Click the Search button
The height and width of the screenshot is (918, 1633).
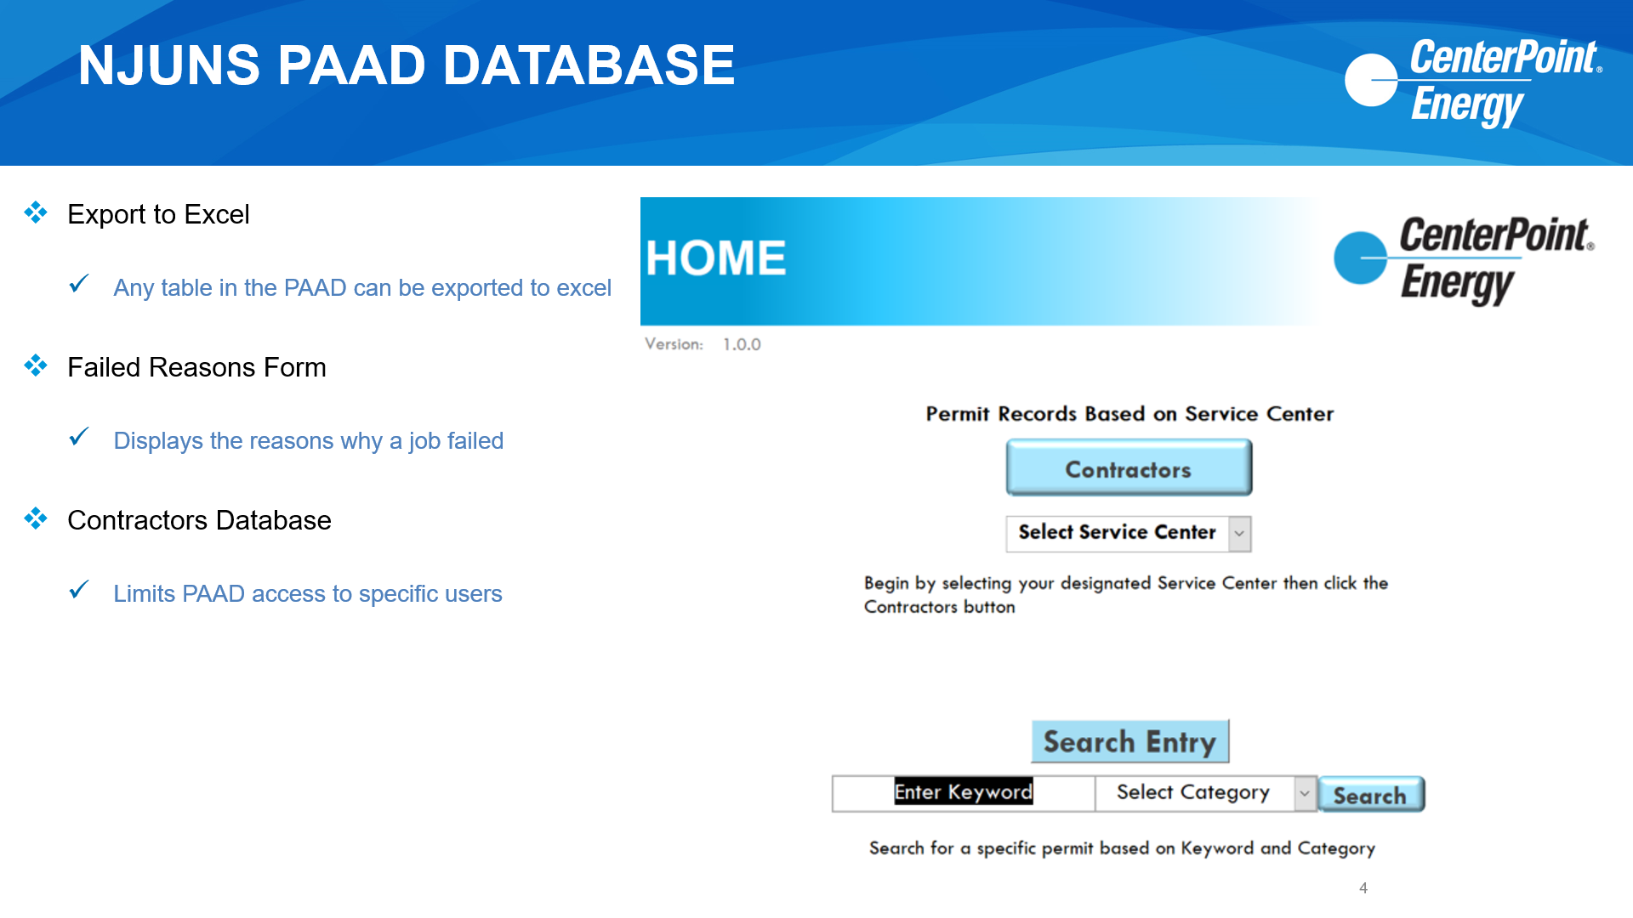(1370, 795)
